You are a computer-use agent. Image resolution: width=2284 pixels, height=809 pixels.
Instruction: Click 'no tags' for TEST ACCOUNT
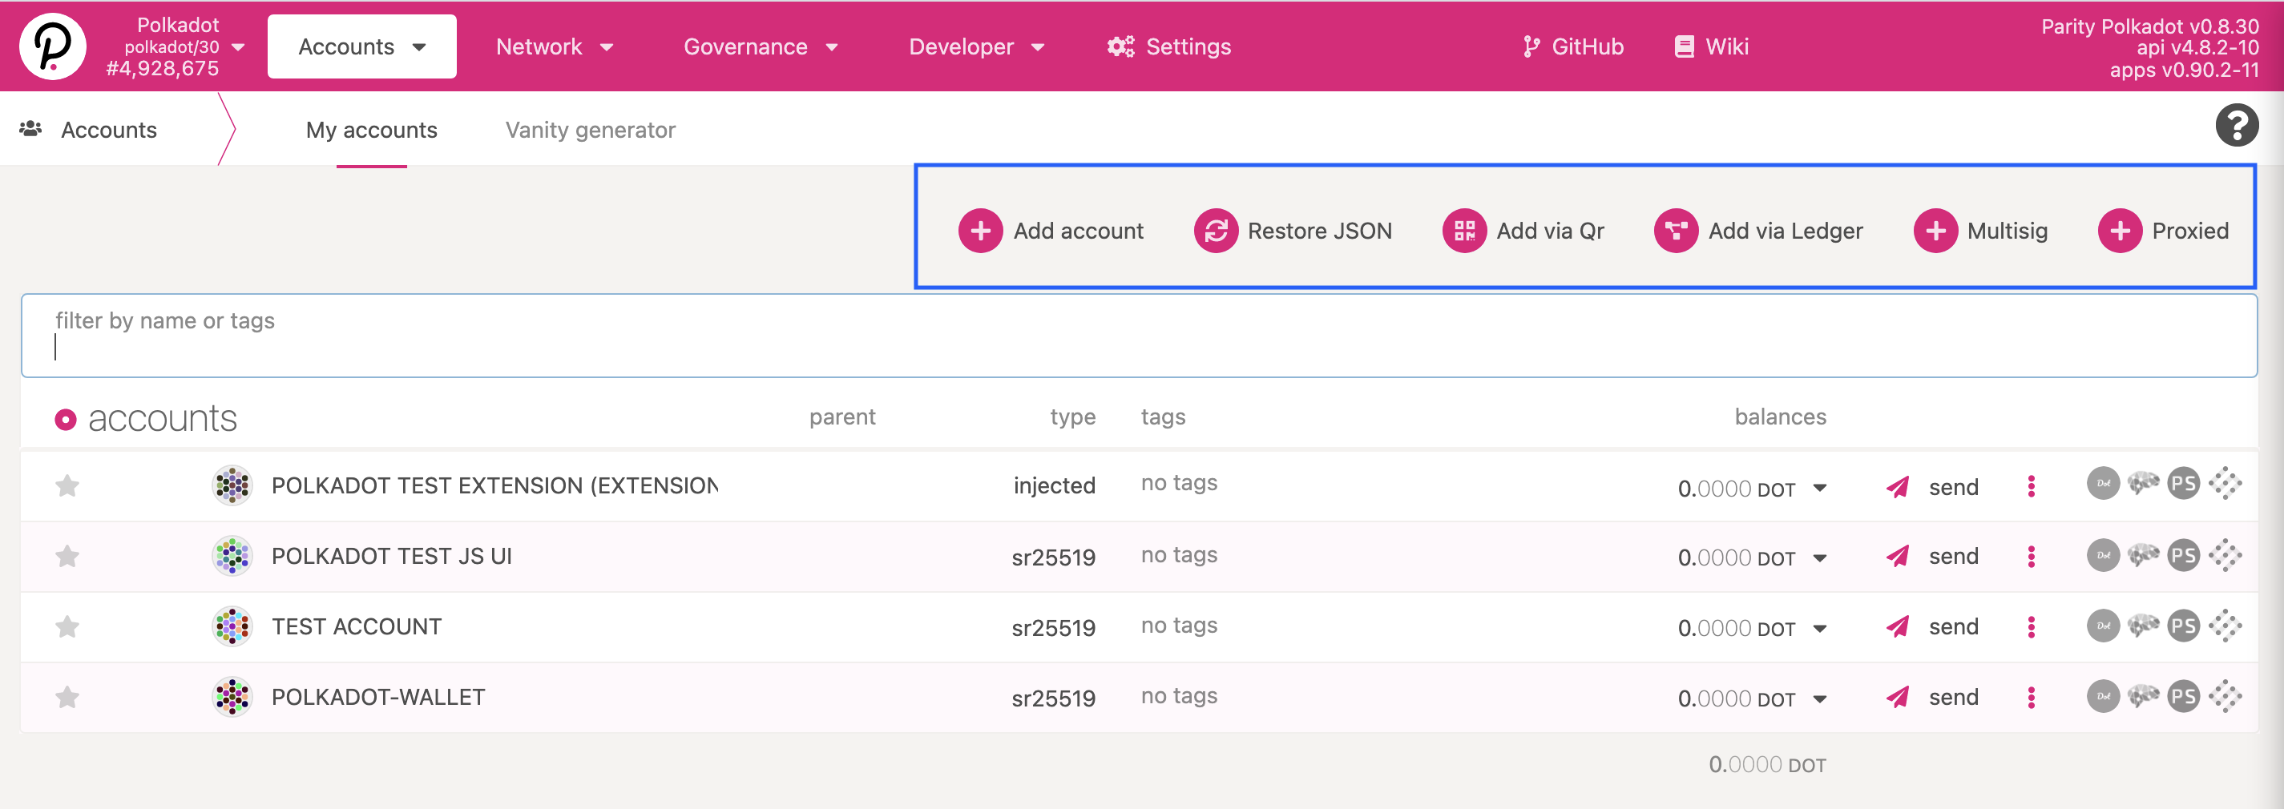pos(1179,626)
